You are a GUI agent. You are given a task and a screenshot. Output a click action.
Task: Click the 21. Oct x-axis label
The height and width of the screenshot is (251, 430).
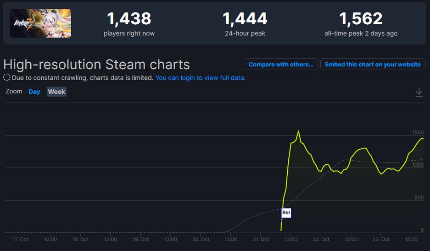(261, 240)
